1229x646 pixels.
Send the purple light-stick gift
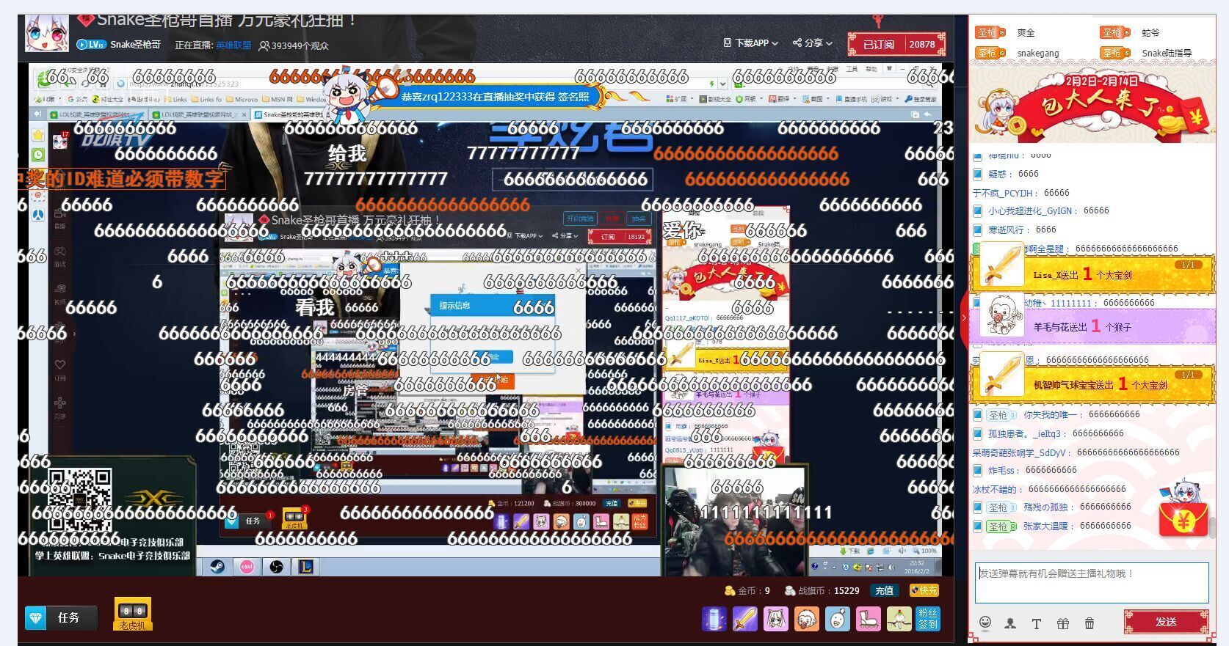(714, 618)
